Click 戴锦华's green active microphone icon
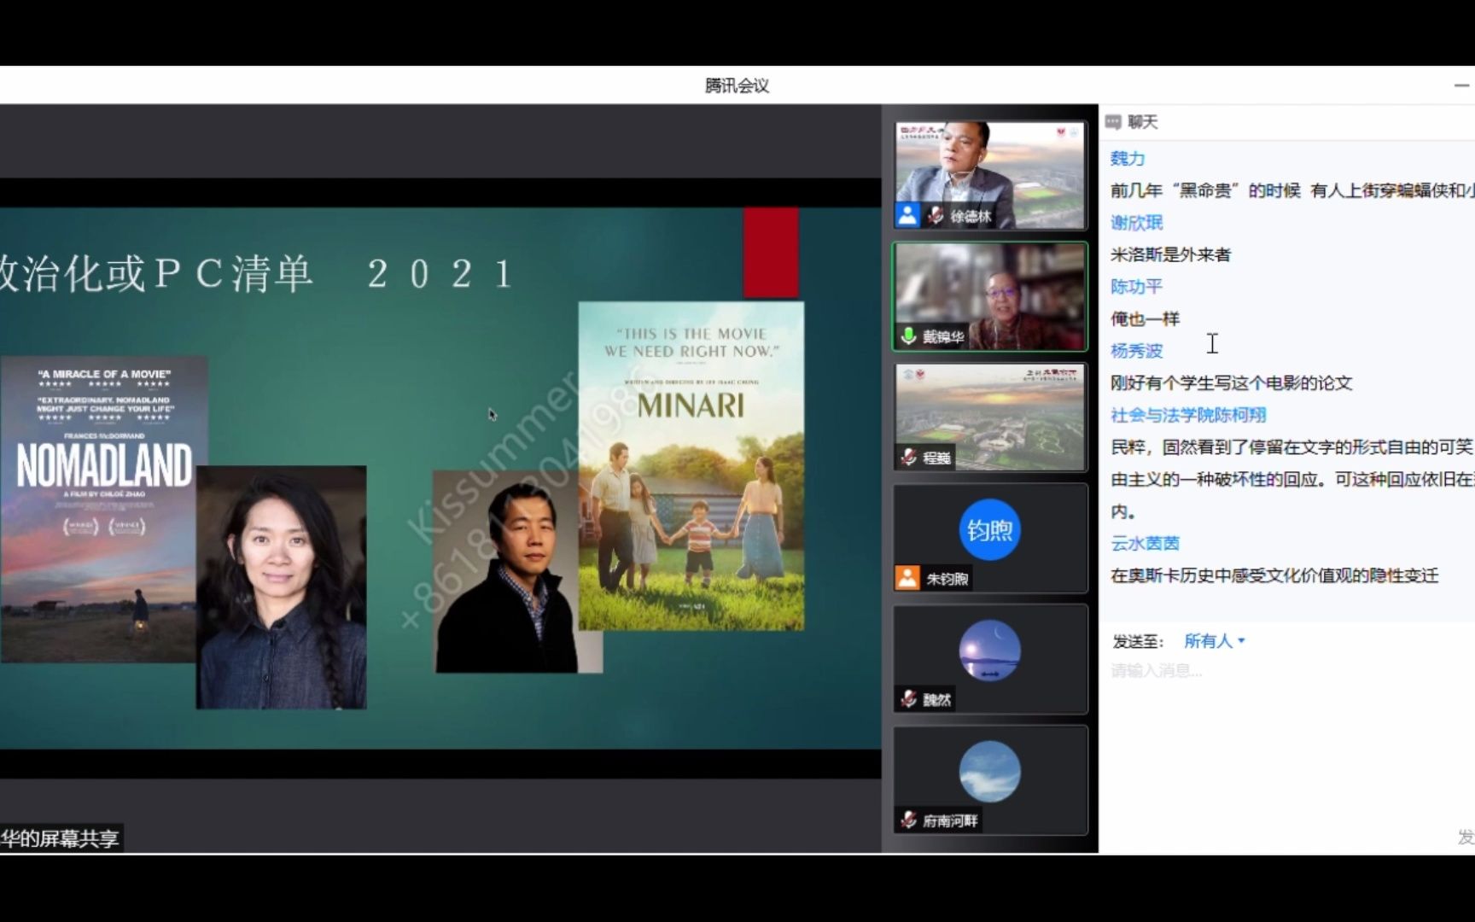 point(909,336)
